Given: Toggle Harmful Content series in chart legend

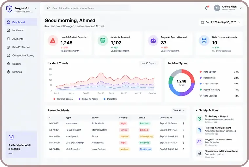Looking at the screenshot, I should pyautogui.click(x=64, y=99).
